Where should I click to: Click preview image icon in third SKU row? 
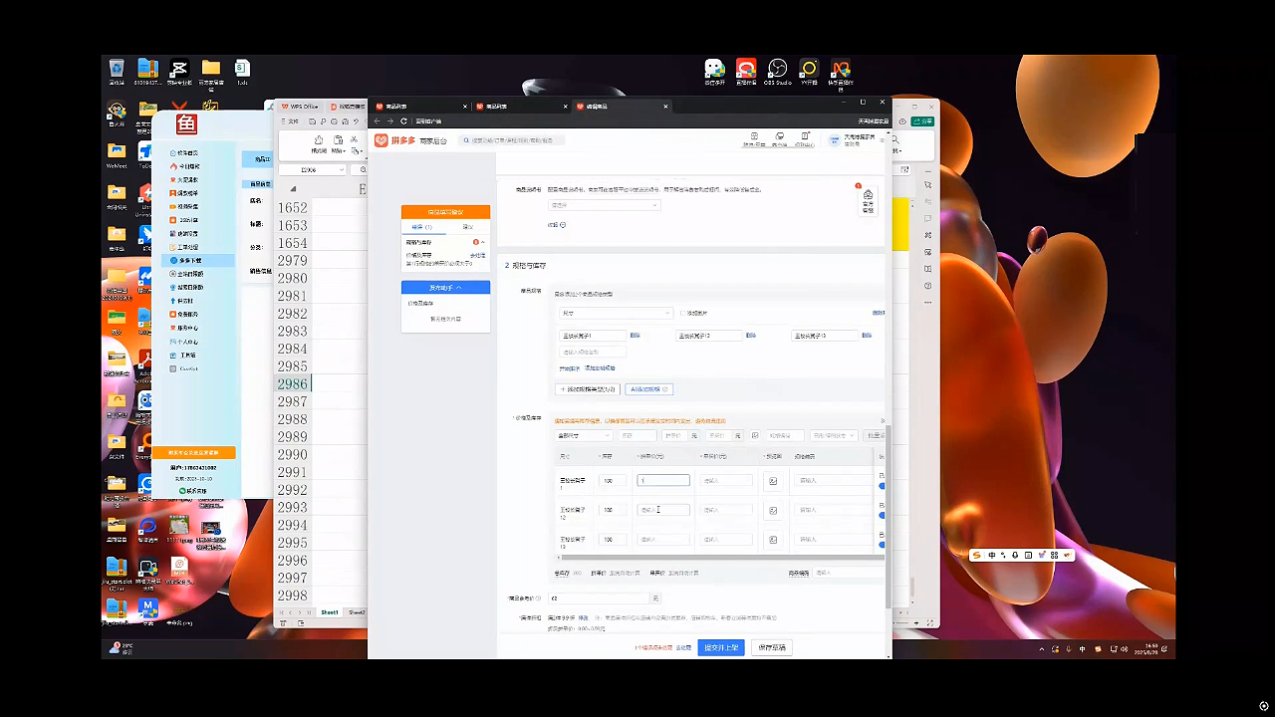tap(772, 540)
